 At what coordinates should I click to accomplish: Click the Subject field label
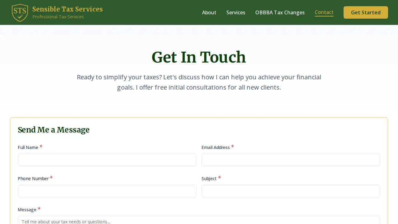click(x=209, y=179)
